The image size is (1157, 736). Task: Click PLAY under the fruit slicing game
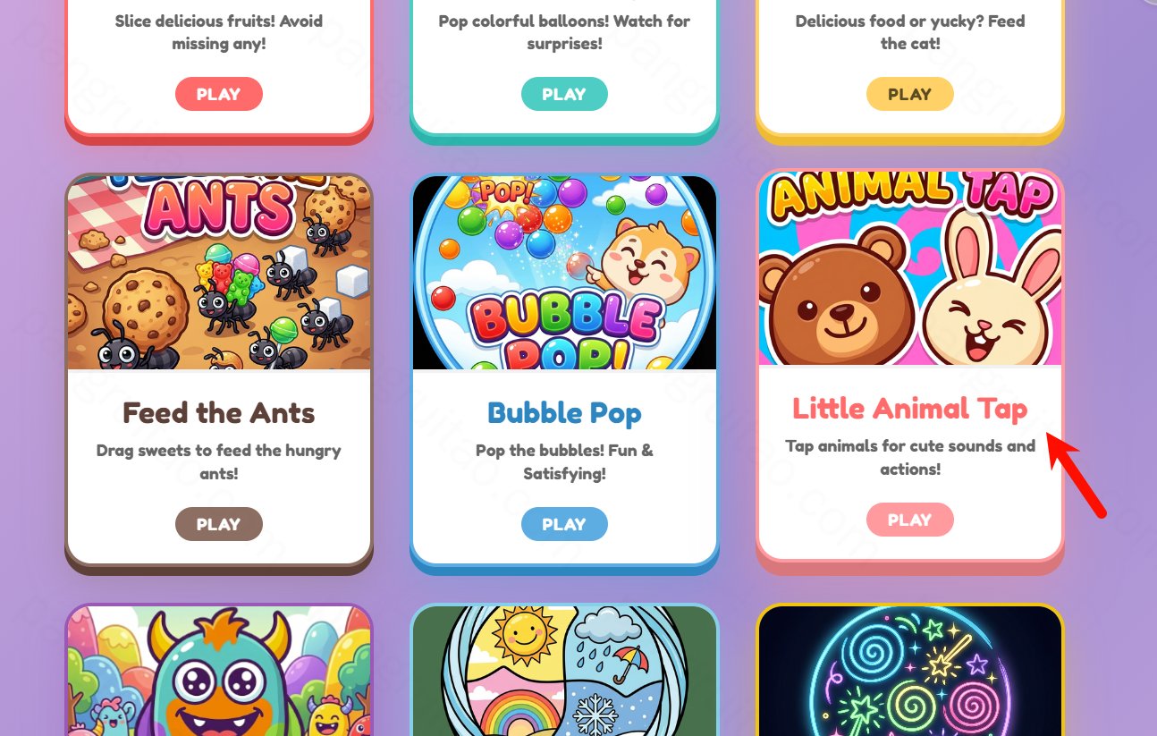pos(218,94)
